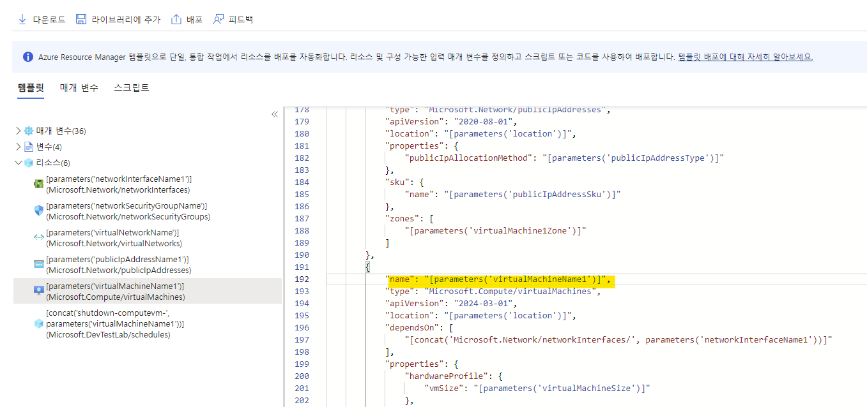The image size is (867, 407).
Task: Click the public IP address resource icon
Action: [38, 264]
